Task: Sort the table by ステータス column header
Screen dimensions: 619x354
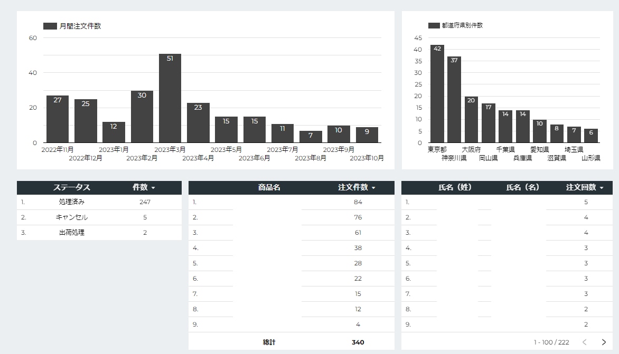Action: tap(72, 187)
